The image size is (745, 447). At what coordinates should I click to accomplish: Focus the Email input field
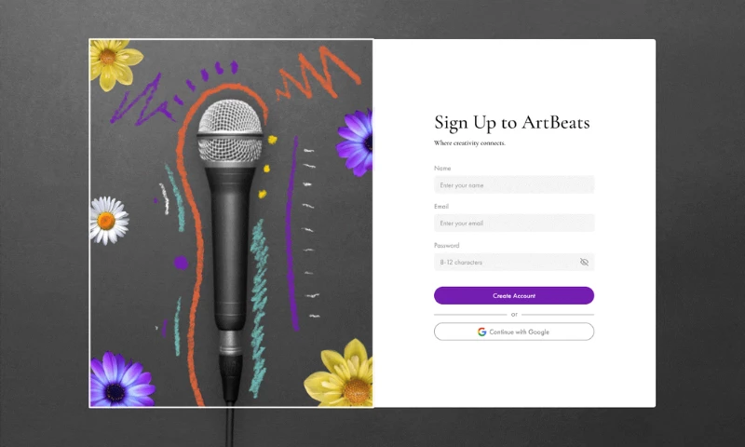click(514, 223)
